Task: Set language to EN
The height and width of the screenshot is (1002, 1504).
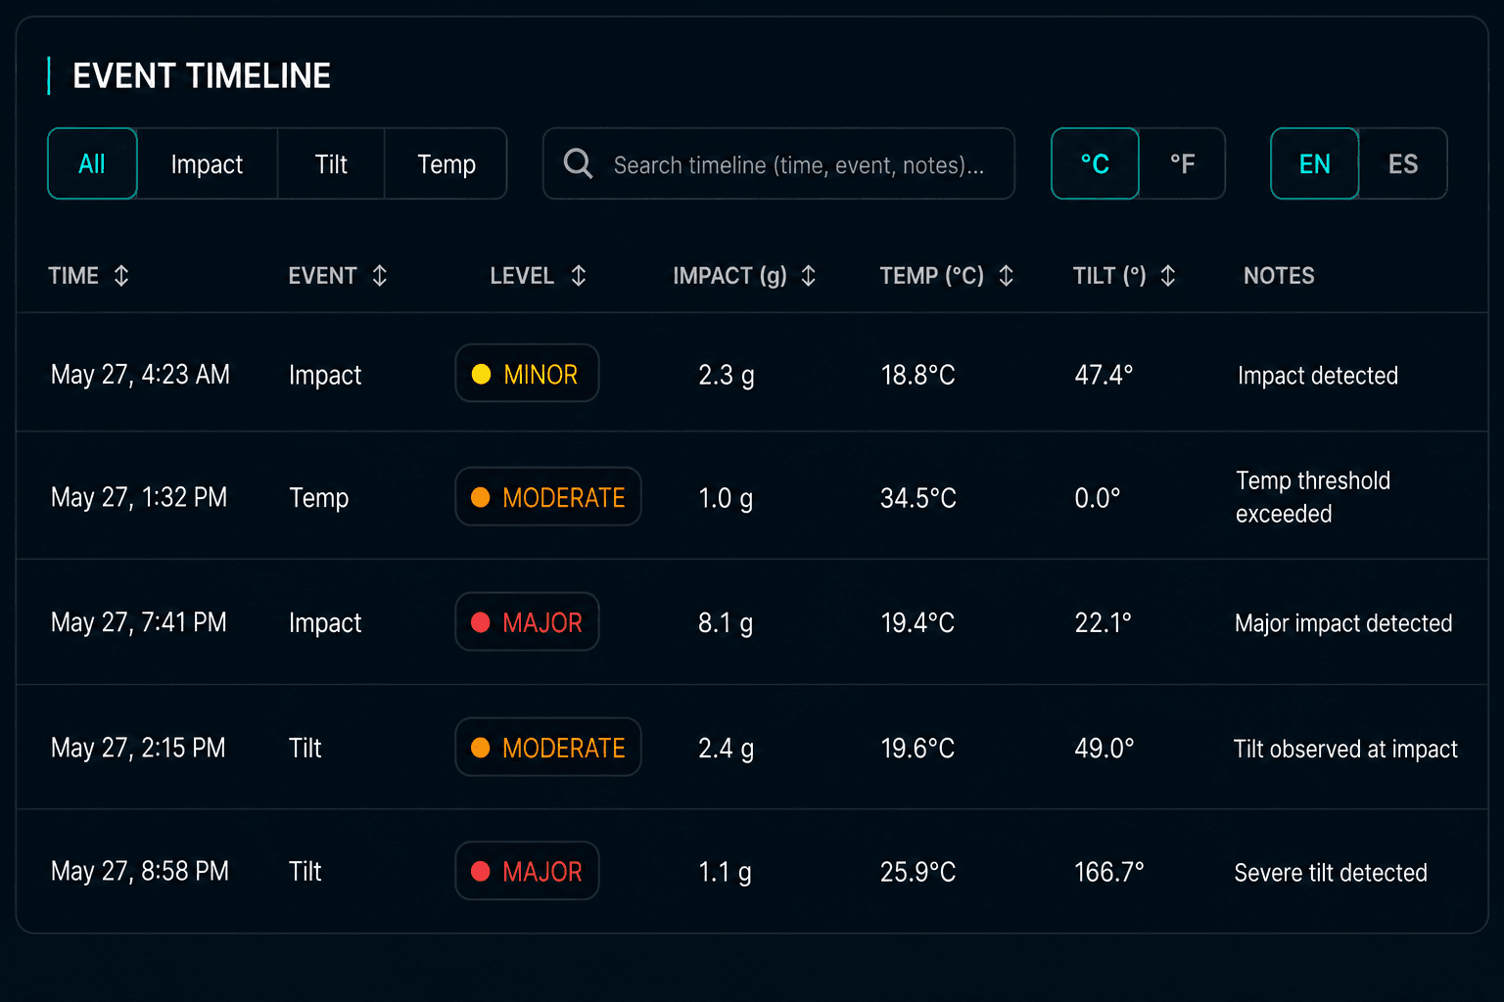Action: click(x=1315, y=163)
